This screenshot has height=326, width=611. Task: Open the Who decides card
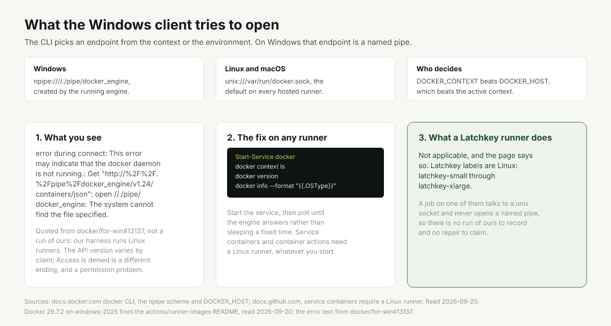pyautogui.click(x=497, y=79)
